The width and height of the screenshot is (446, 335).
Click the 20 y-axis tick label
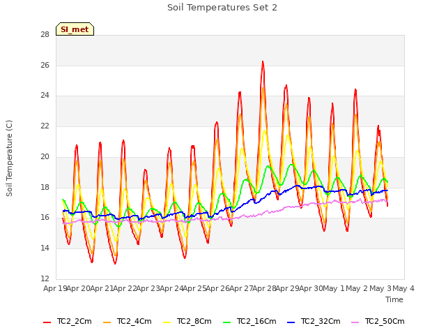[45, 156]
